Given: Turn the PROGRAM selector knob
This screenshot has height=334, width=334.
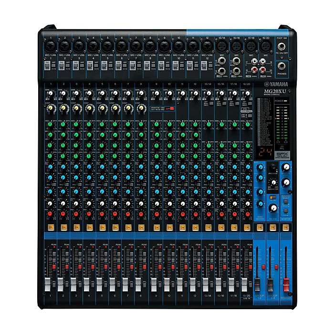Looking at the screenshot, I should [272, 167].
